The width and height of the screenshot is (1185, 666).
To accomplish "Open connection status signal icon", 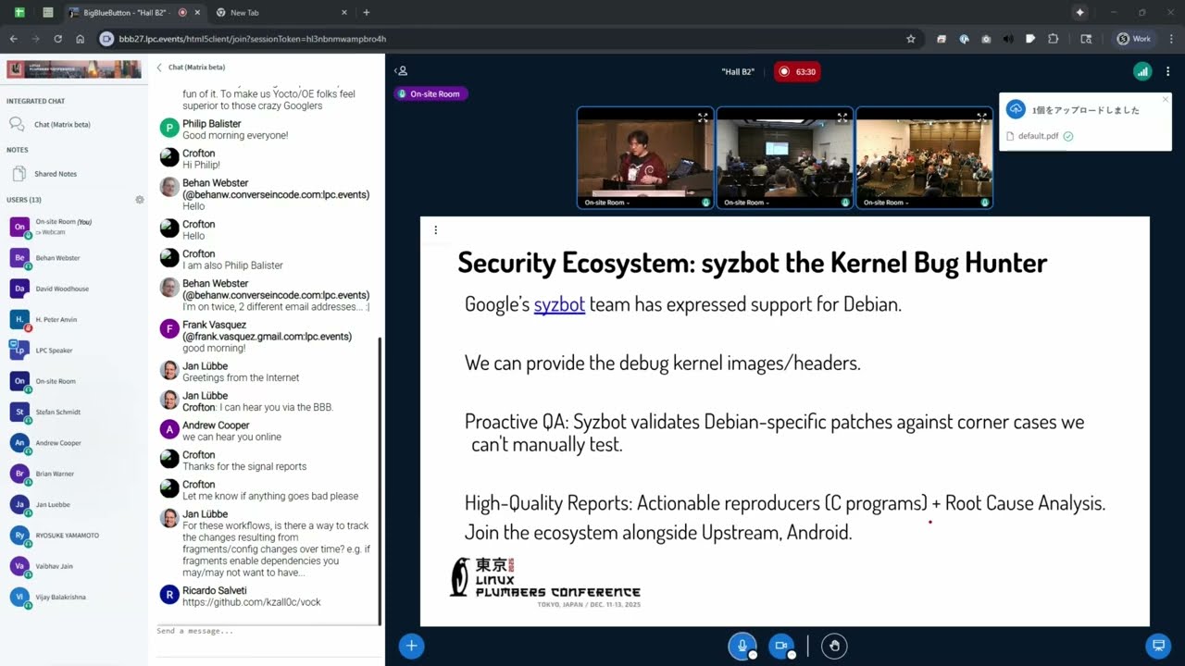I will [x=1142, y=71].
